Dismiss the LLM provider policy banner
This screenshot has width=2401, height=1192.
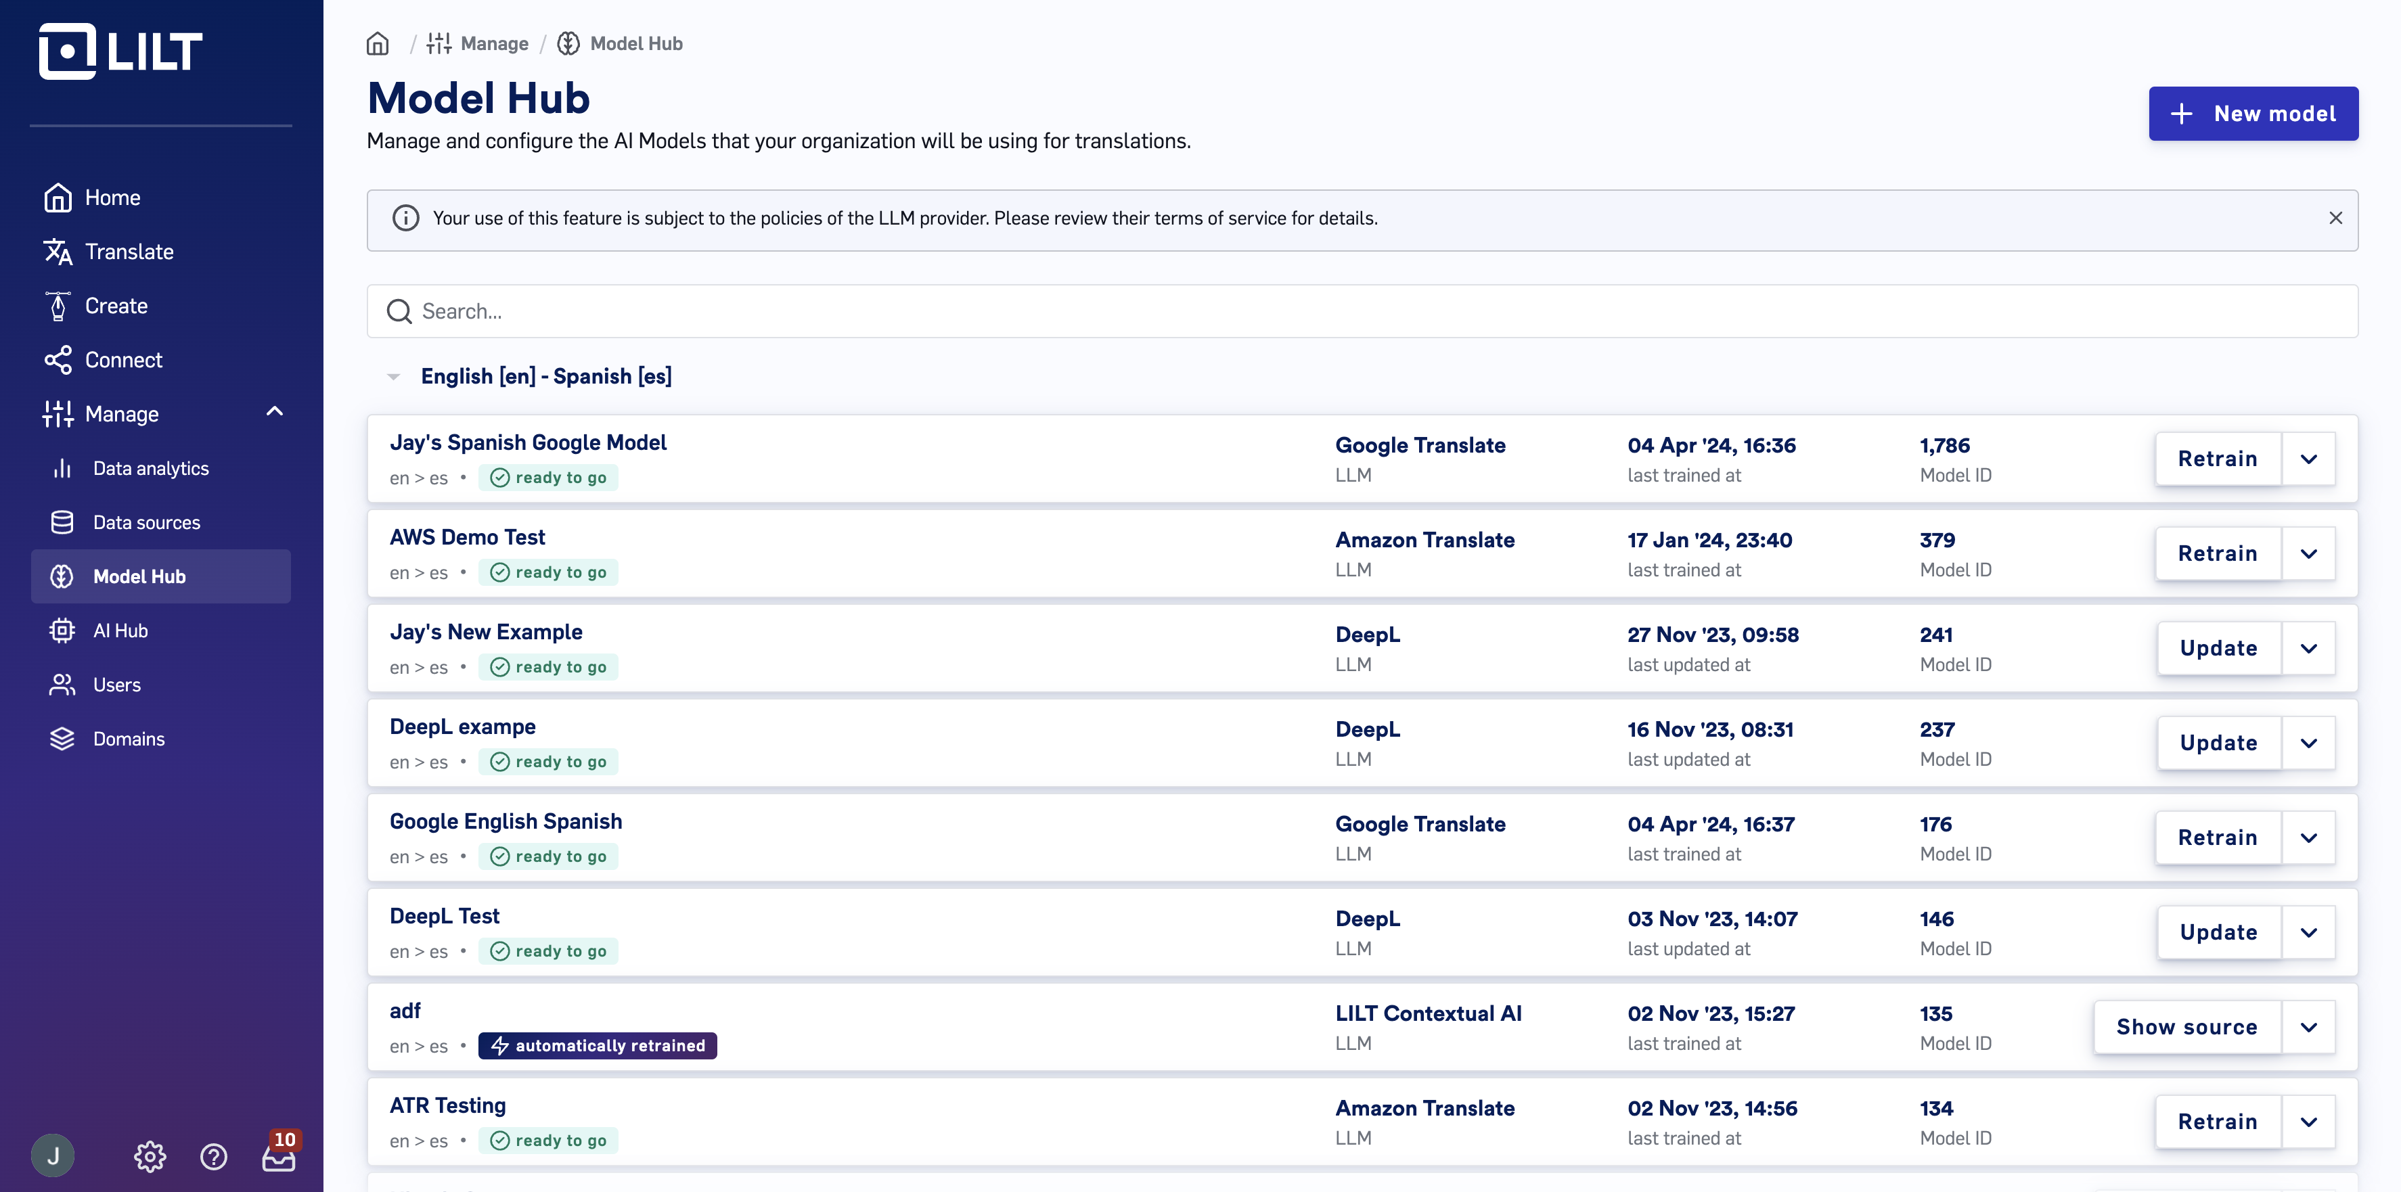coord(2335,218)
